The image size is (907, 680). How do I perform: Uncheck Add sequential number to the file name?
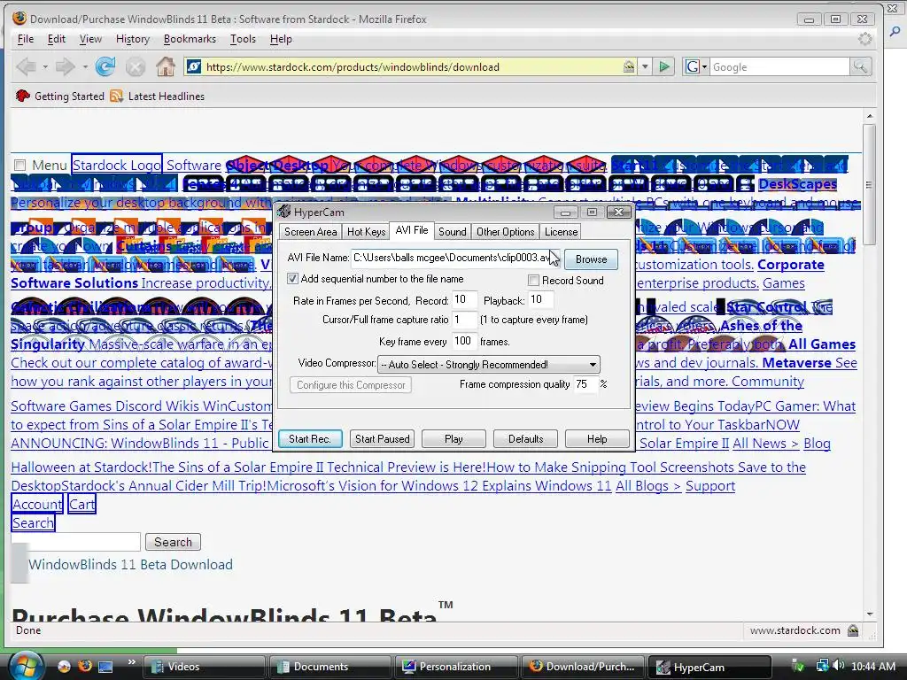coord(292,279)
